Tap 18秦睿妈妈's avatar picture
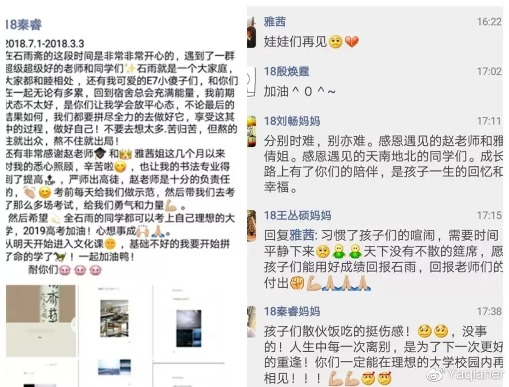This screenshot has height=387, width=509. (251, 322)
